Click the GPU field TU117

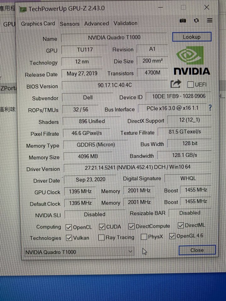tap(84, 50)
